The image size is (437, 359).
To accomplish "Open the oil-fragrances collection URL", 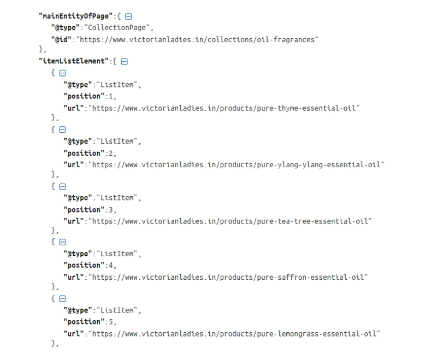I will [x=197, y=39].
